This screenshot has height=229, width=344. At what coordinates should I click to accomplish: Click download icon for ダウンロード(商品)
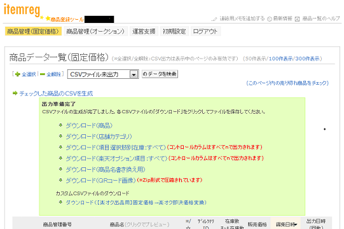click(x=61, y=125)
